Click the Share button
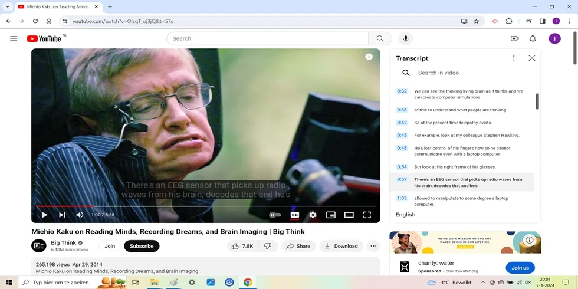Screen dimensions: 578x289 (298, 246)
